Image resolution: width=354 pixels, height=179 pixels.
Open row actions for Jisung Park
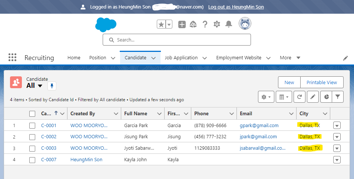point(337,137)
